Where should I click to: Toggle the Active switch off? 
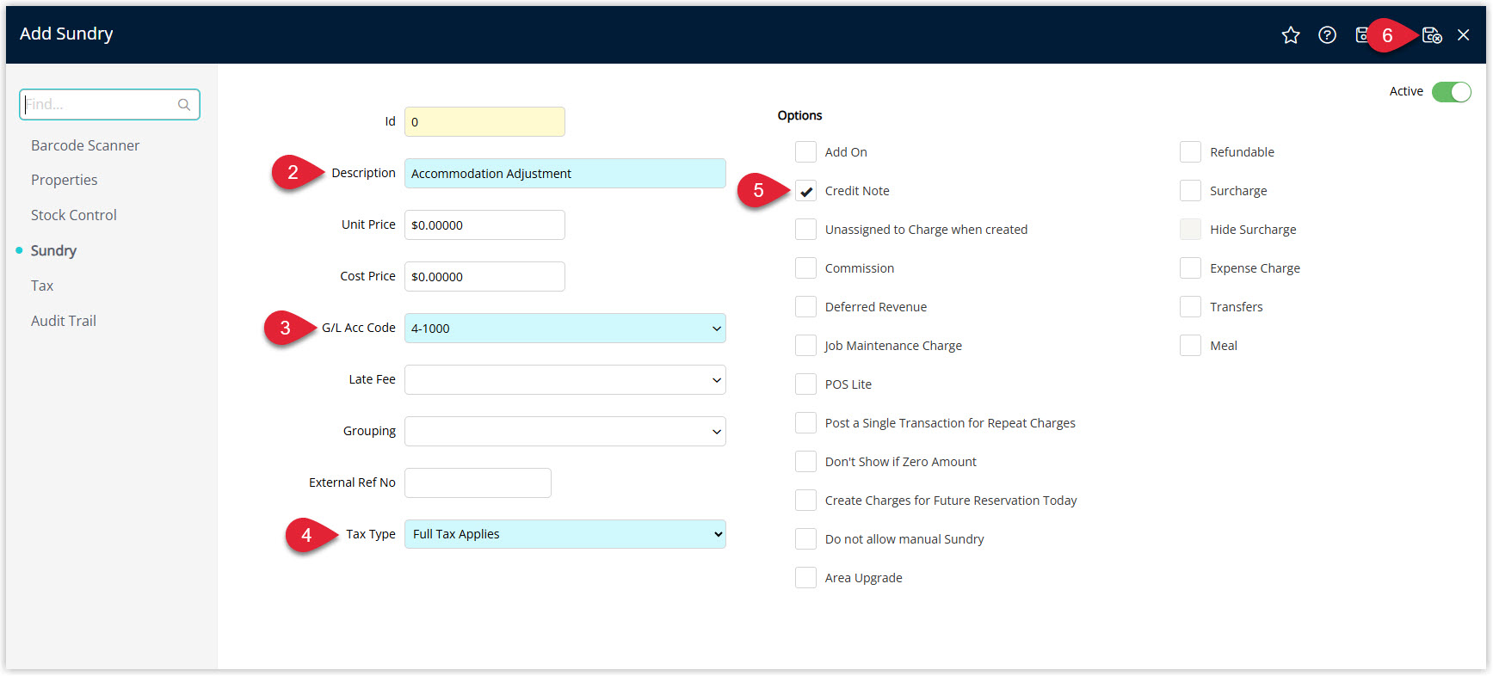pyautogui.click(x=1452, y=92)
